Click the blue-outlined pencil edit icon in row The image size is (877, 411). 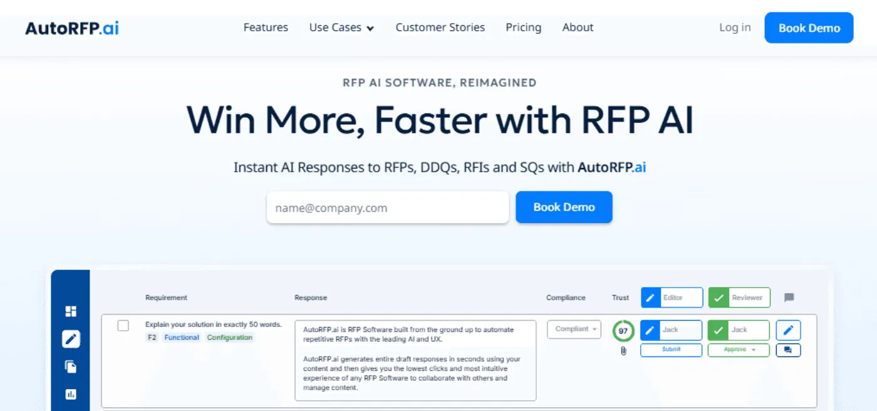[x=788, y=330]
